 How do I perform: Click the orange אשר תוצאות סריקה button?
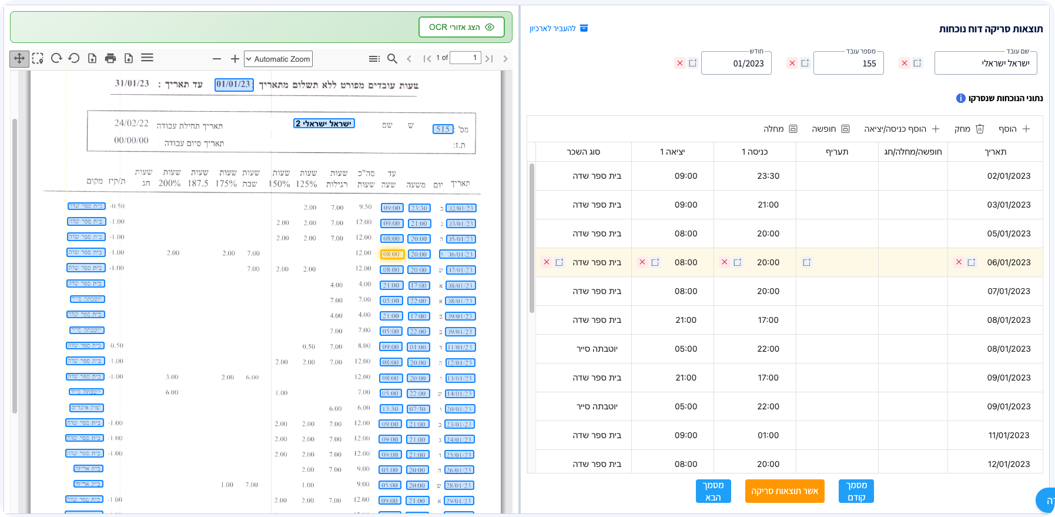(784, 491)
